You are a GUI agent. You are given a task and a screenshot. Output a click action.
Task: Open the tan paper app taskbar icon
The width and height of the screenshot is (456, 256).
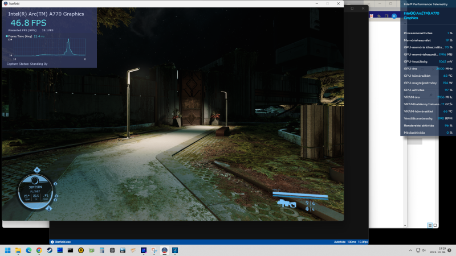[x=133, y=250]
